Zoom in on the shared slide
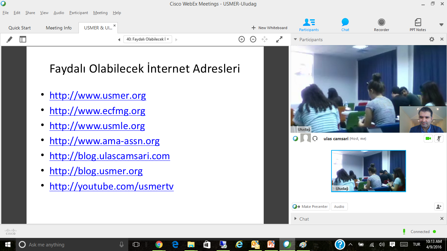 (x=241, y=39)
